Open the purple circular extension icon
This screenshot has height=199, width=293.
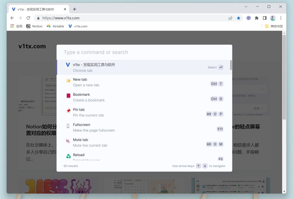click(248, 18)
